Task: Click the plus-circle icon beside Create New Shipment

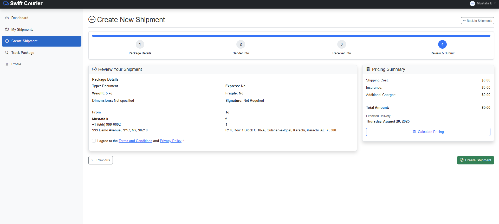Action: (x=92, y=20)
